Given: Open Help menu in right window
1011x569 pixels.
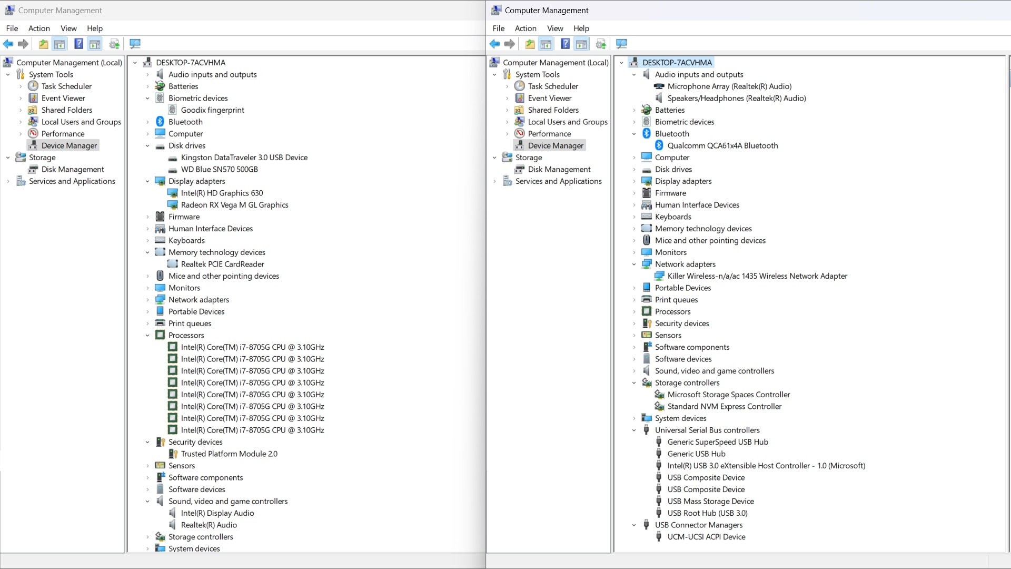Looking at the screenshot, I should point(581,28).
